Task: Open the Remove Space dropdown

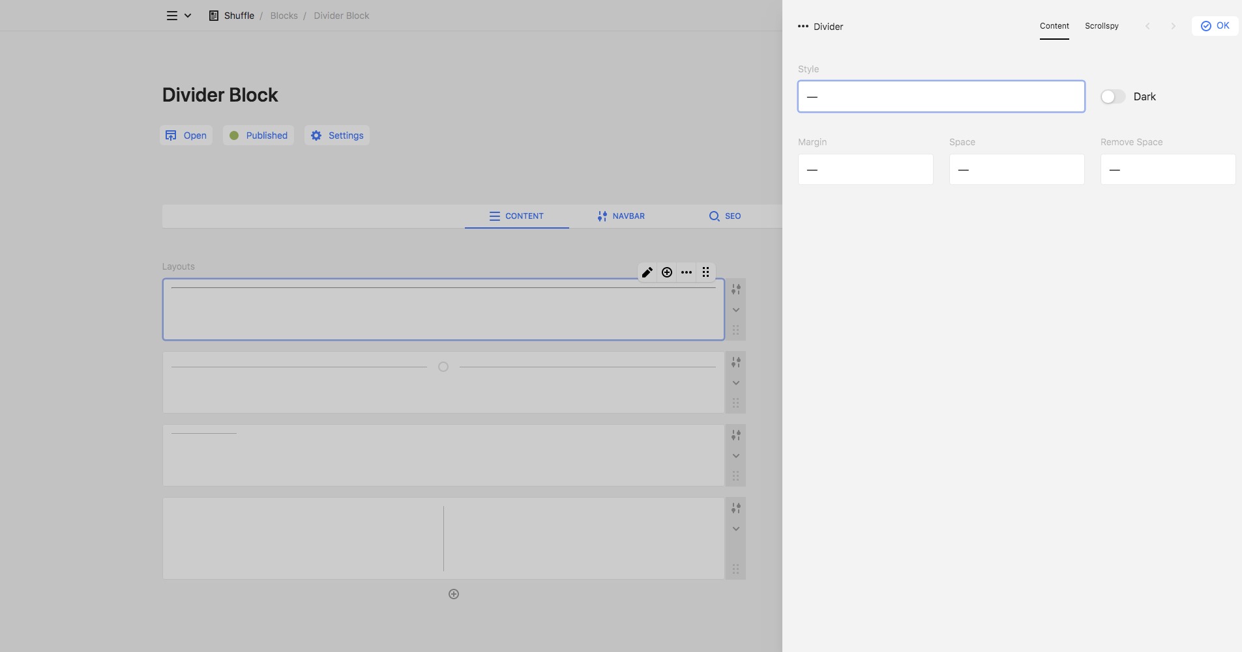Action: tap(1167, 169)
